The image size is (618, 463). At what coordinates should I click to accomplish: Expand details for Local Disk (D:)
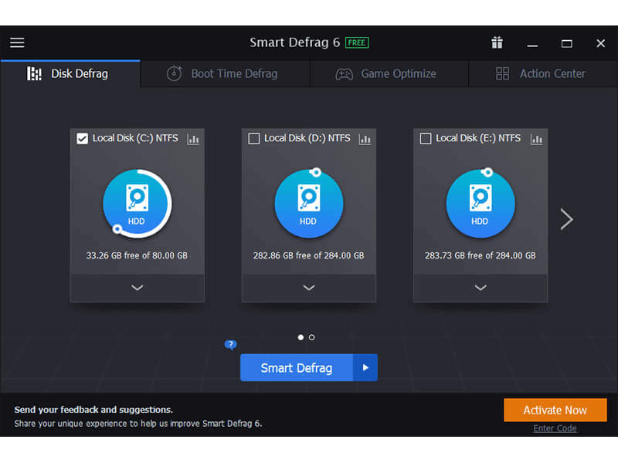click(308, 287)
